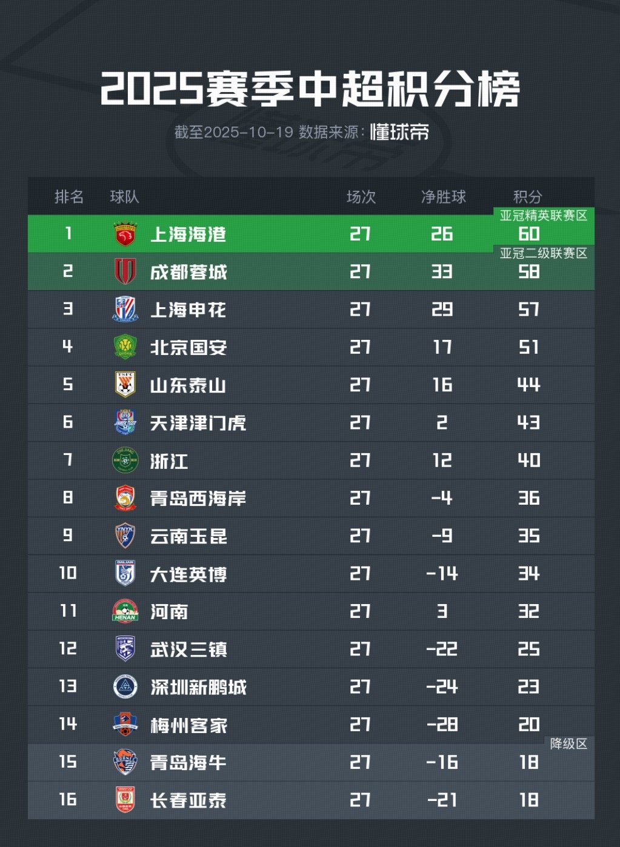
Task: Select the Changchun Yatai (长春亚泰) red crest
Action: click(125, 800)
